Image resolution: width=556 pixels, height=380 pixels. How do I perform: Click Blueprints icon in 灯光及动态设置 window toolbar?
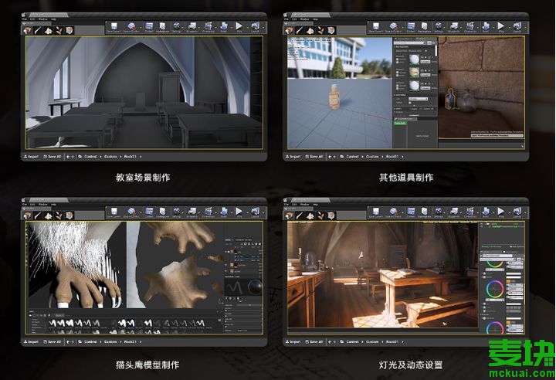pyautogui.click(x=454, y=212)
